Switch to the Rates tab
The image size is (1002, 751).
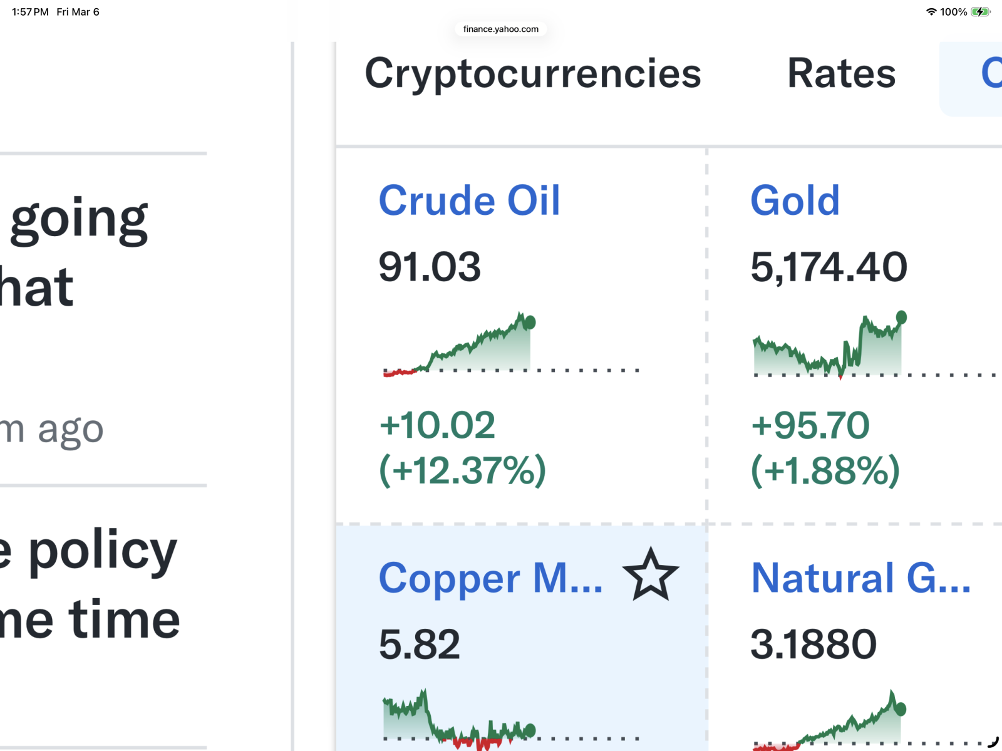point(841,74)
